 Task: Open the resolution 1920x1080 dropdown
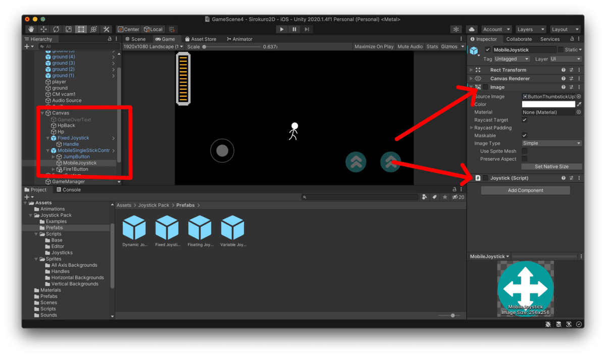(154, 46)
